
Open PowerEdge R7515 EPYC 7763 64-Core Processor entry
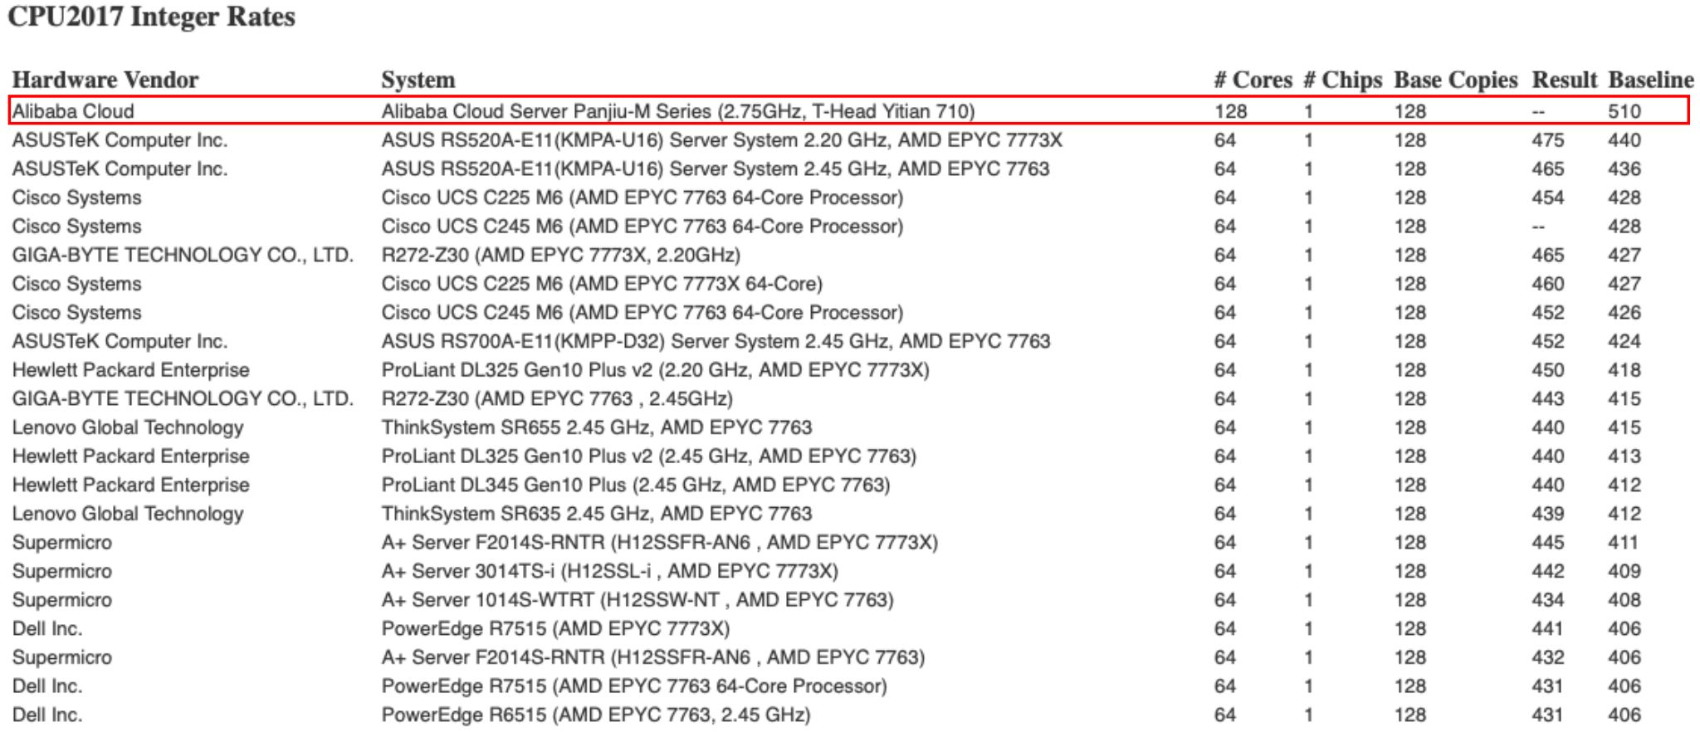633,686
